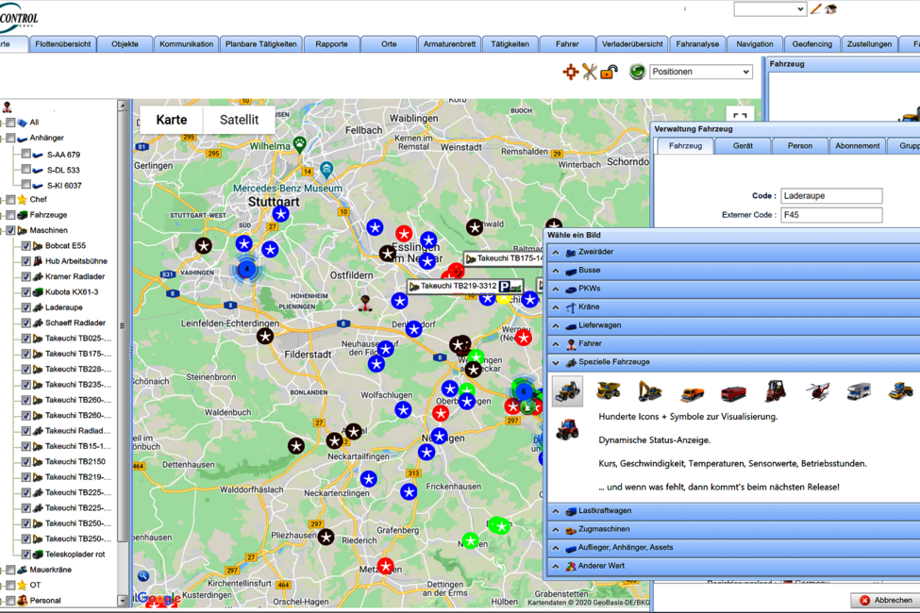Screen dimensions: 920x613
Task: Click the house icon at top right
Action: [830, 9]
